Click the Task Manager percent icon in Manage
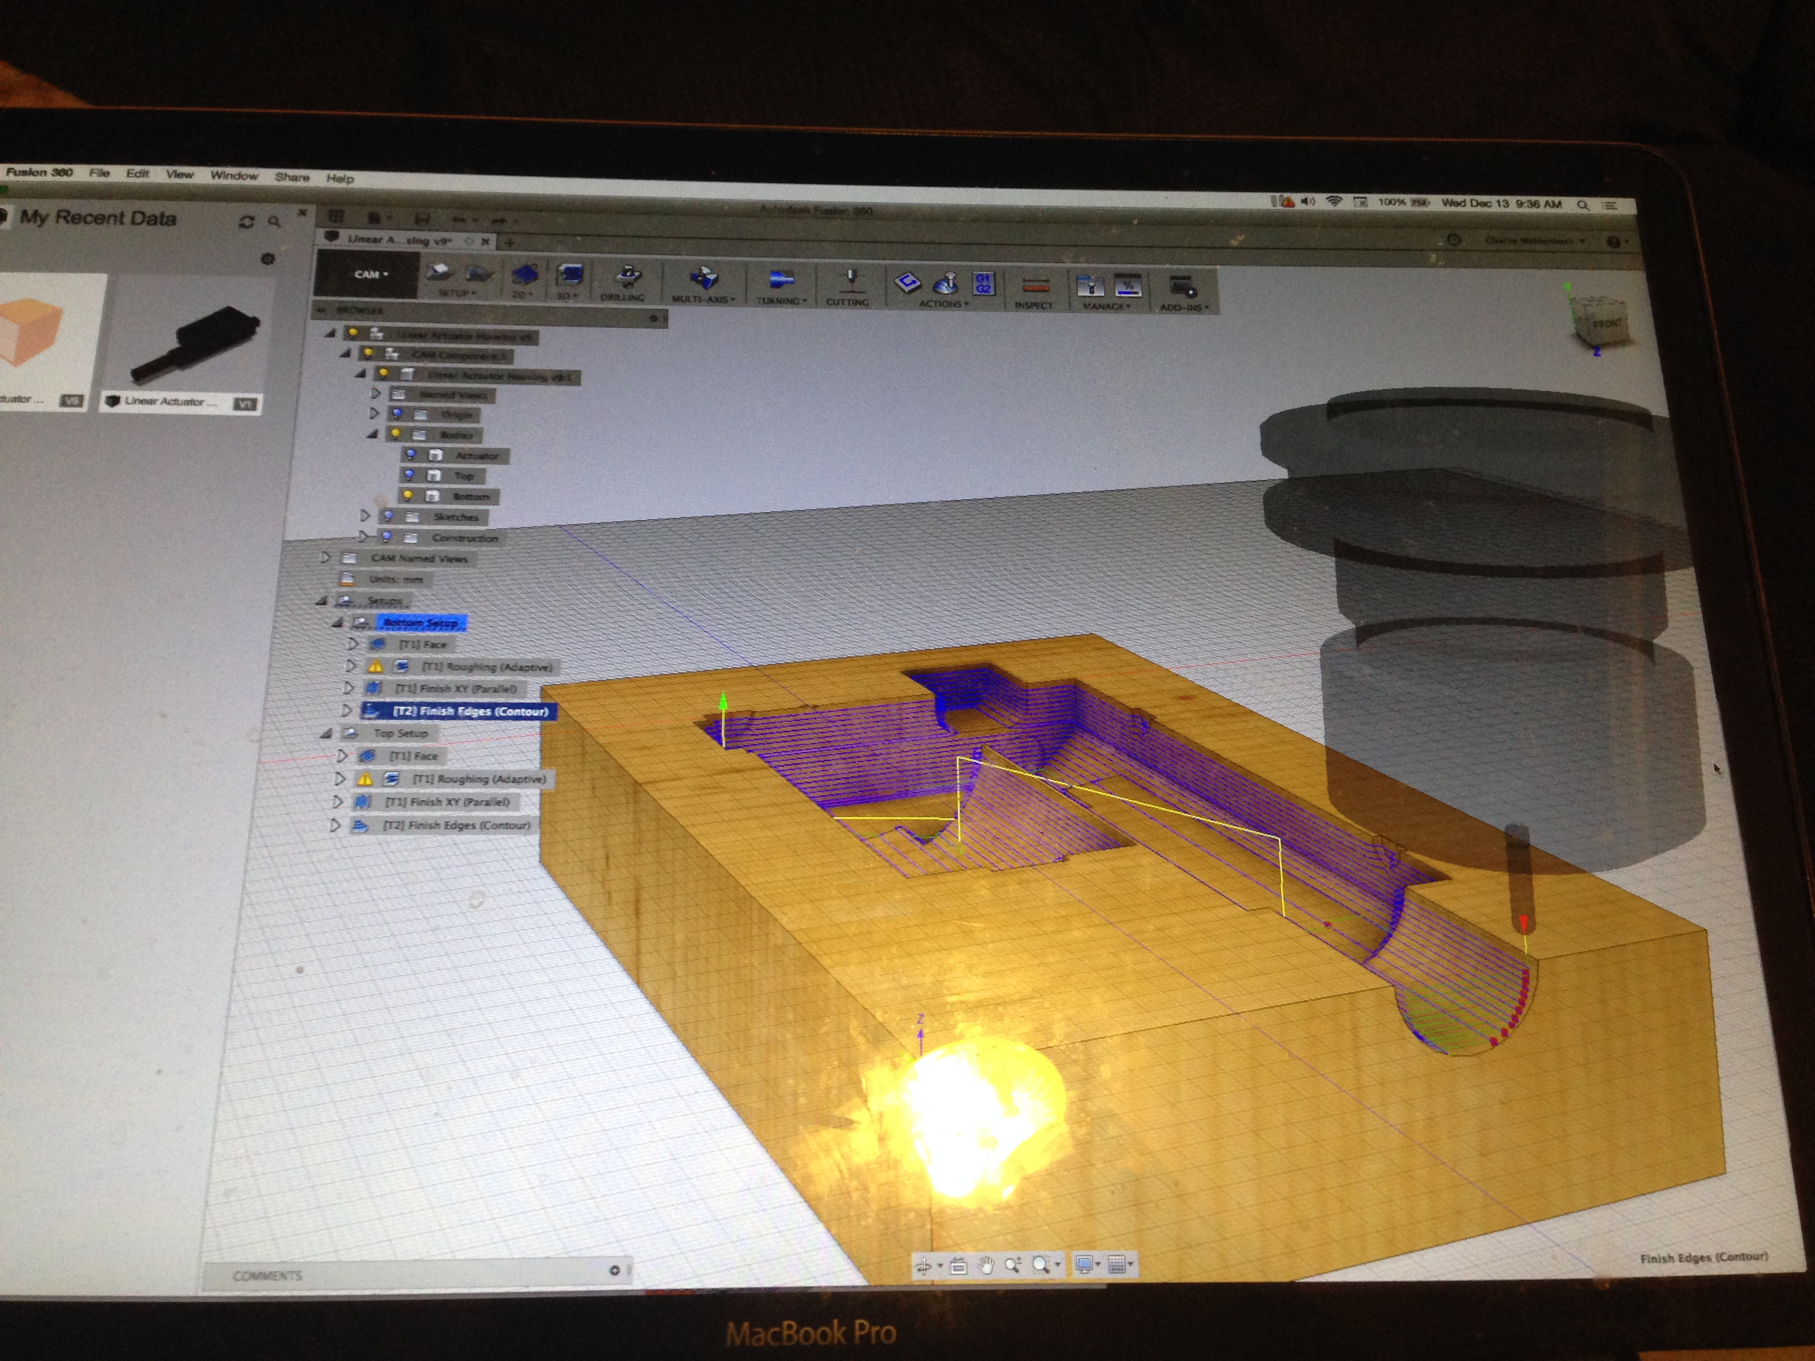This screenshot has height=1361, width=1815. (x=1127, y=286)
